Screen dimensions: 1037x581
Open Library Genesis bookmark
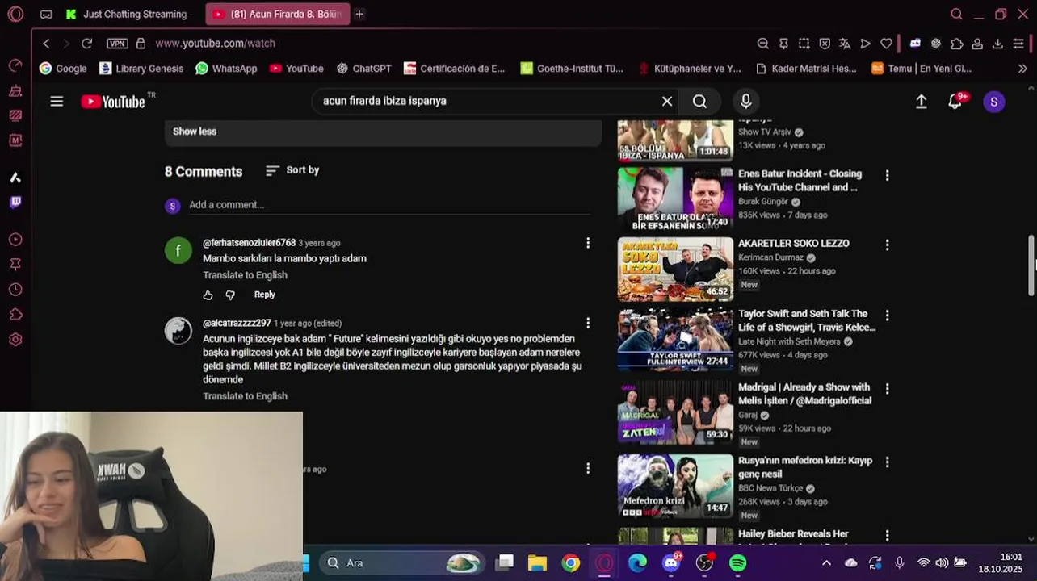[141, 69]
